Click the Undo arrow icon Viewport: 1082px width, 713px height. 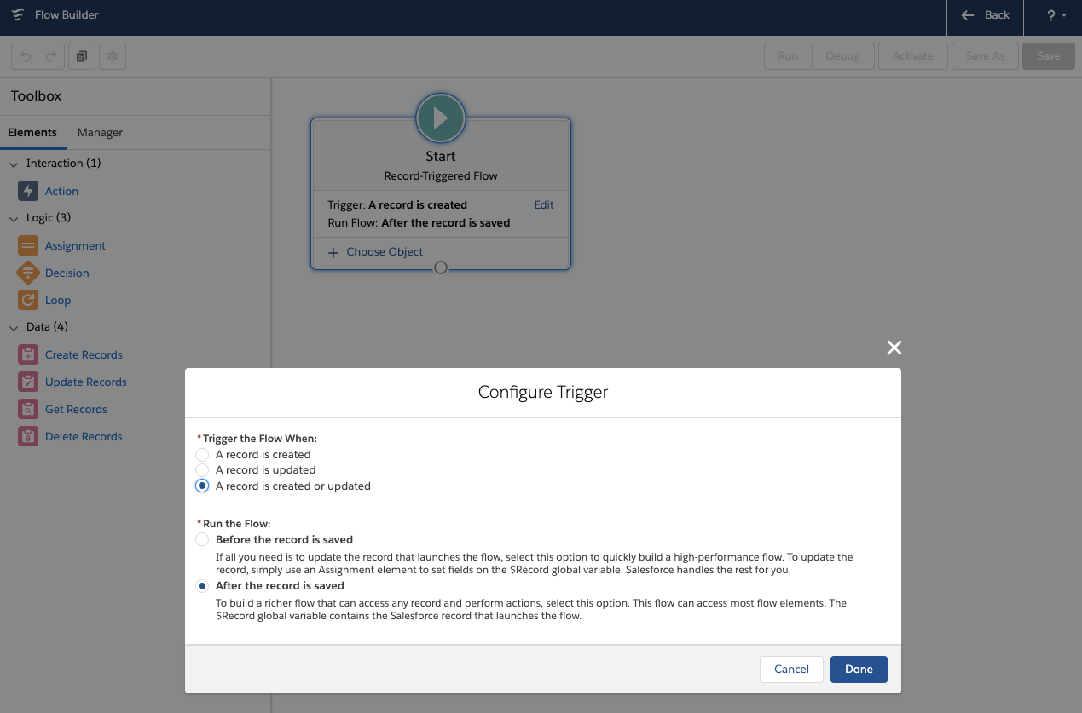click(26, 56)
